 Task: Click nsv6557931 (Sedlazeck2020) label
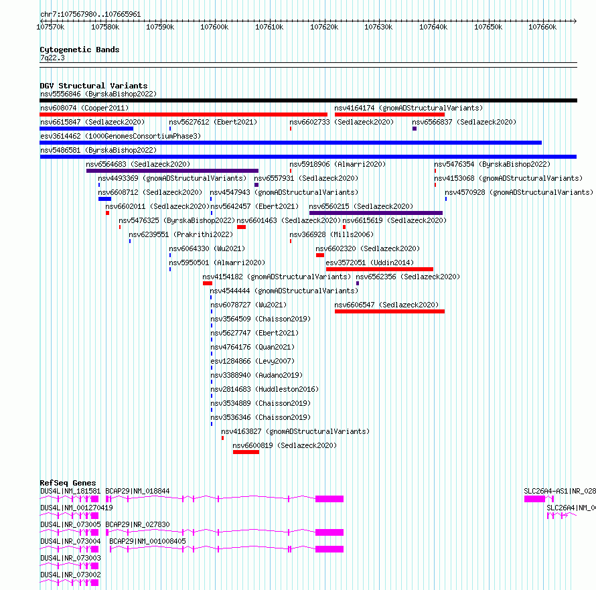(x=306, y=178)
